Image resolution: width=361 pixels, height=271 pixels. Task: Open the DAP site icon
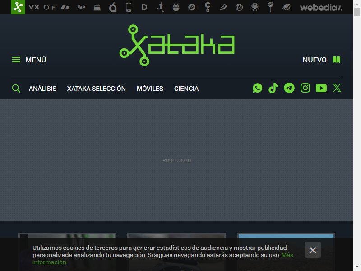[81, 7]
